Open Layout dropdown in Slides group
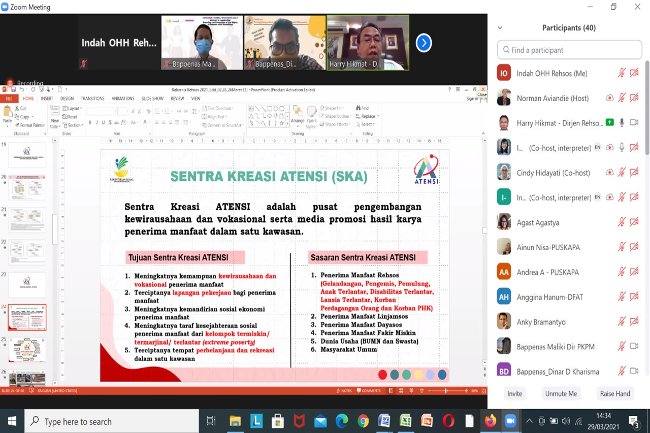The image size is (650, 433). (x=73, y=109)
